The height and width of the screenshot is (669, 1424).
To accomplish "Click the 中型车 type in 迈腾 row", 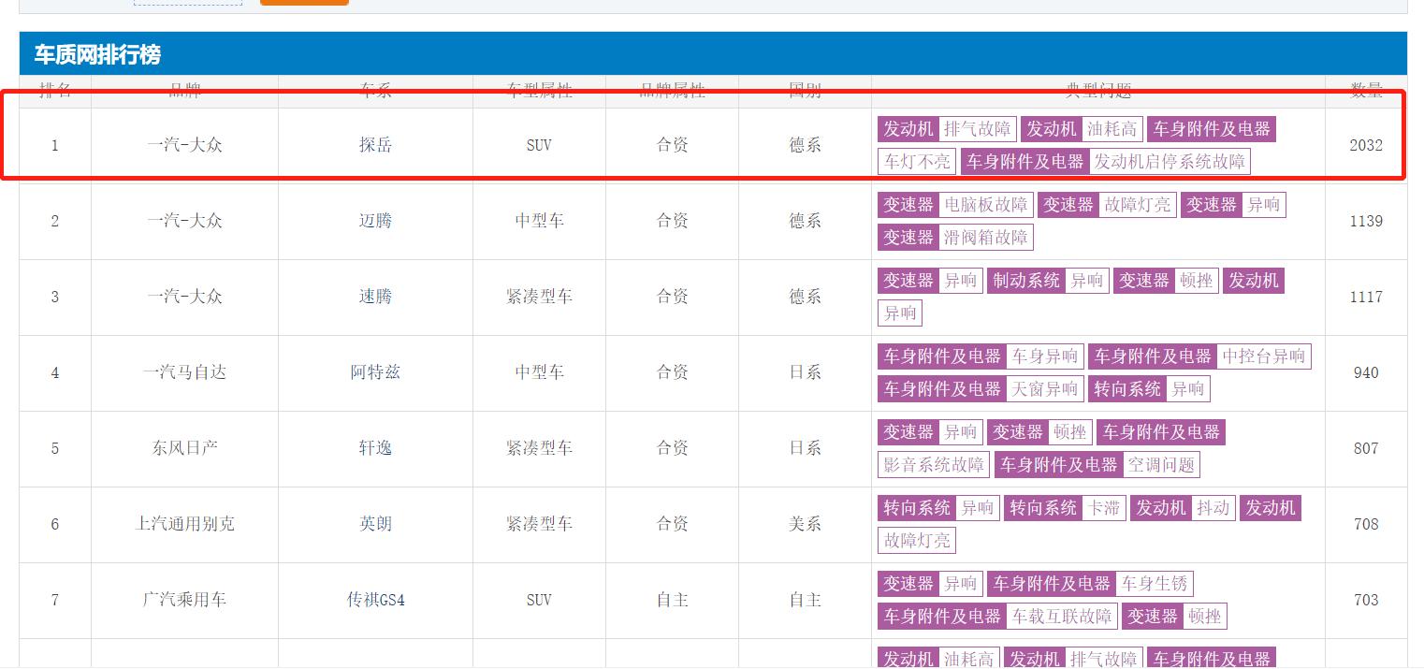I will coord(539,221).
